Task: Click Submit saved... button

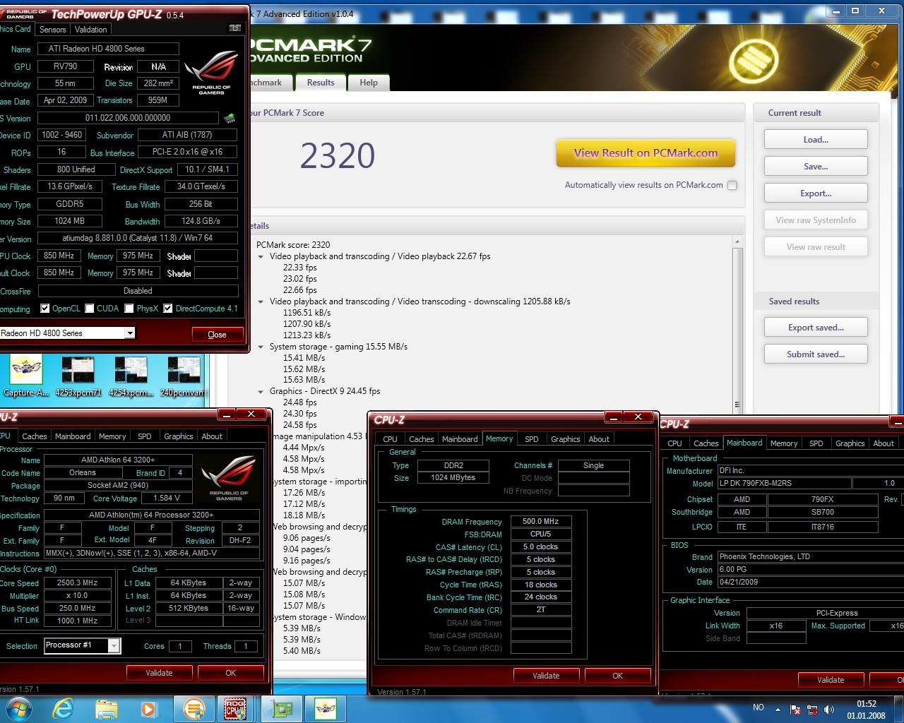Action: tap(816, 354)
